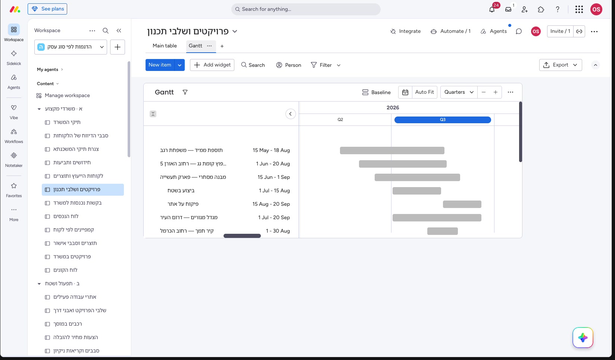615x360 pixels.
Task: Collapse the workspace sidebar with double chevron
Action: 119,31
